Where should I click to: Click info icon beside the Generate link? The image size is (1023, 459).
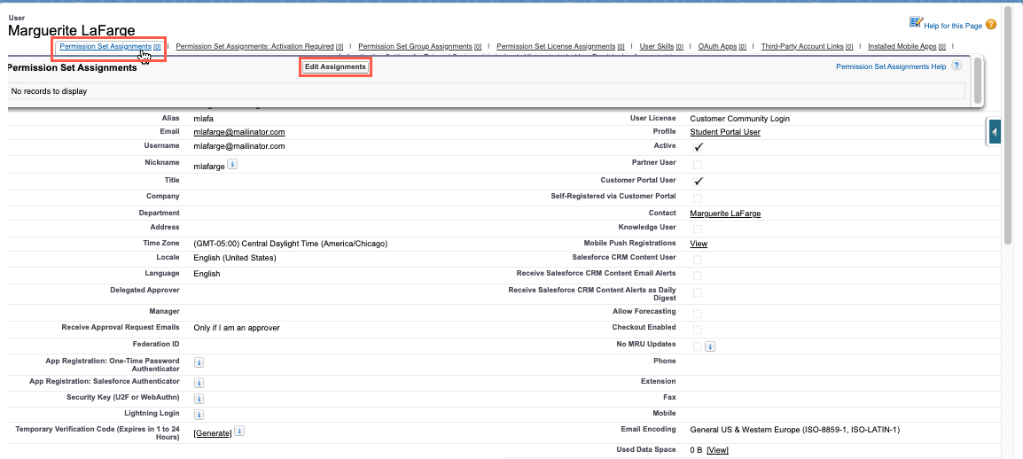click(x=240, y=432)
